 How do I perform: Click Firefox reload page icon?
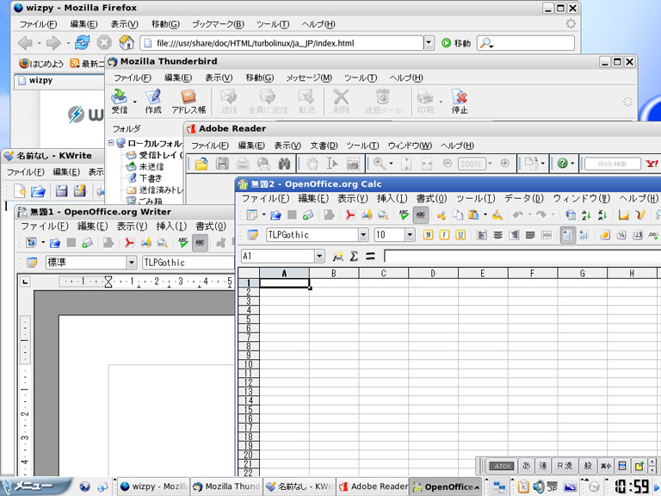83,43
